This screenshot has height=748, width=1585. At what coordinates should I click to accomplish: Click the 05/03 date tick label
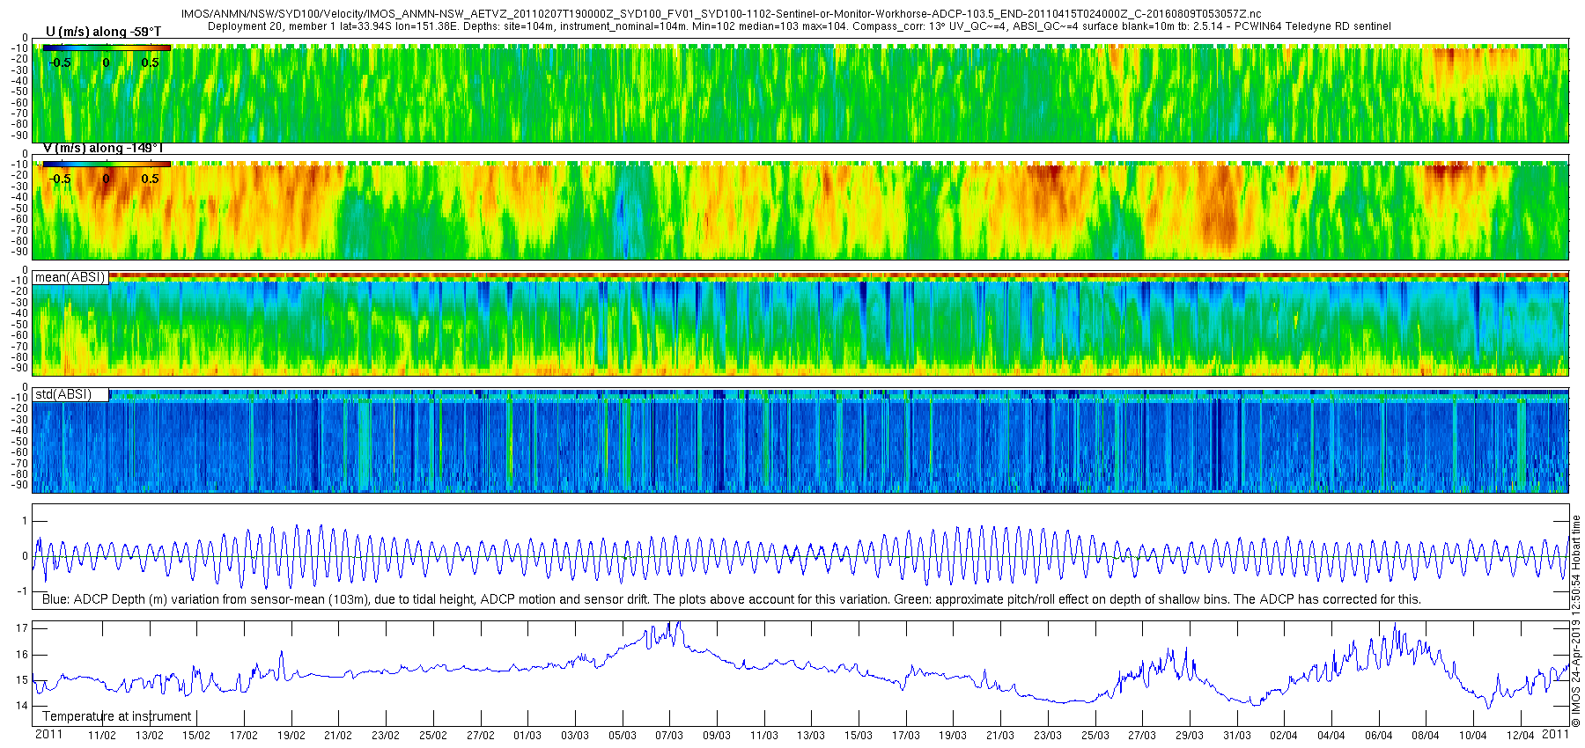(622, 736)
